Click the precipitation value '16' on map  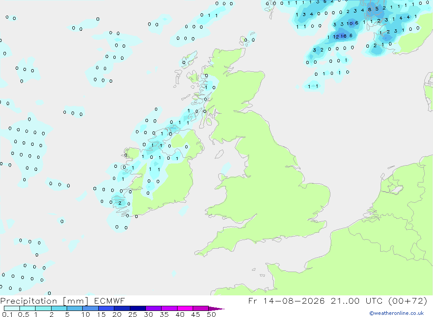343,36
